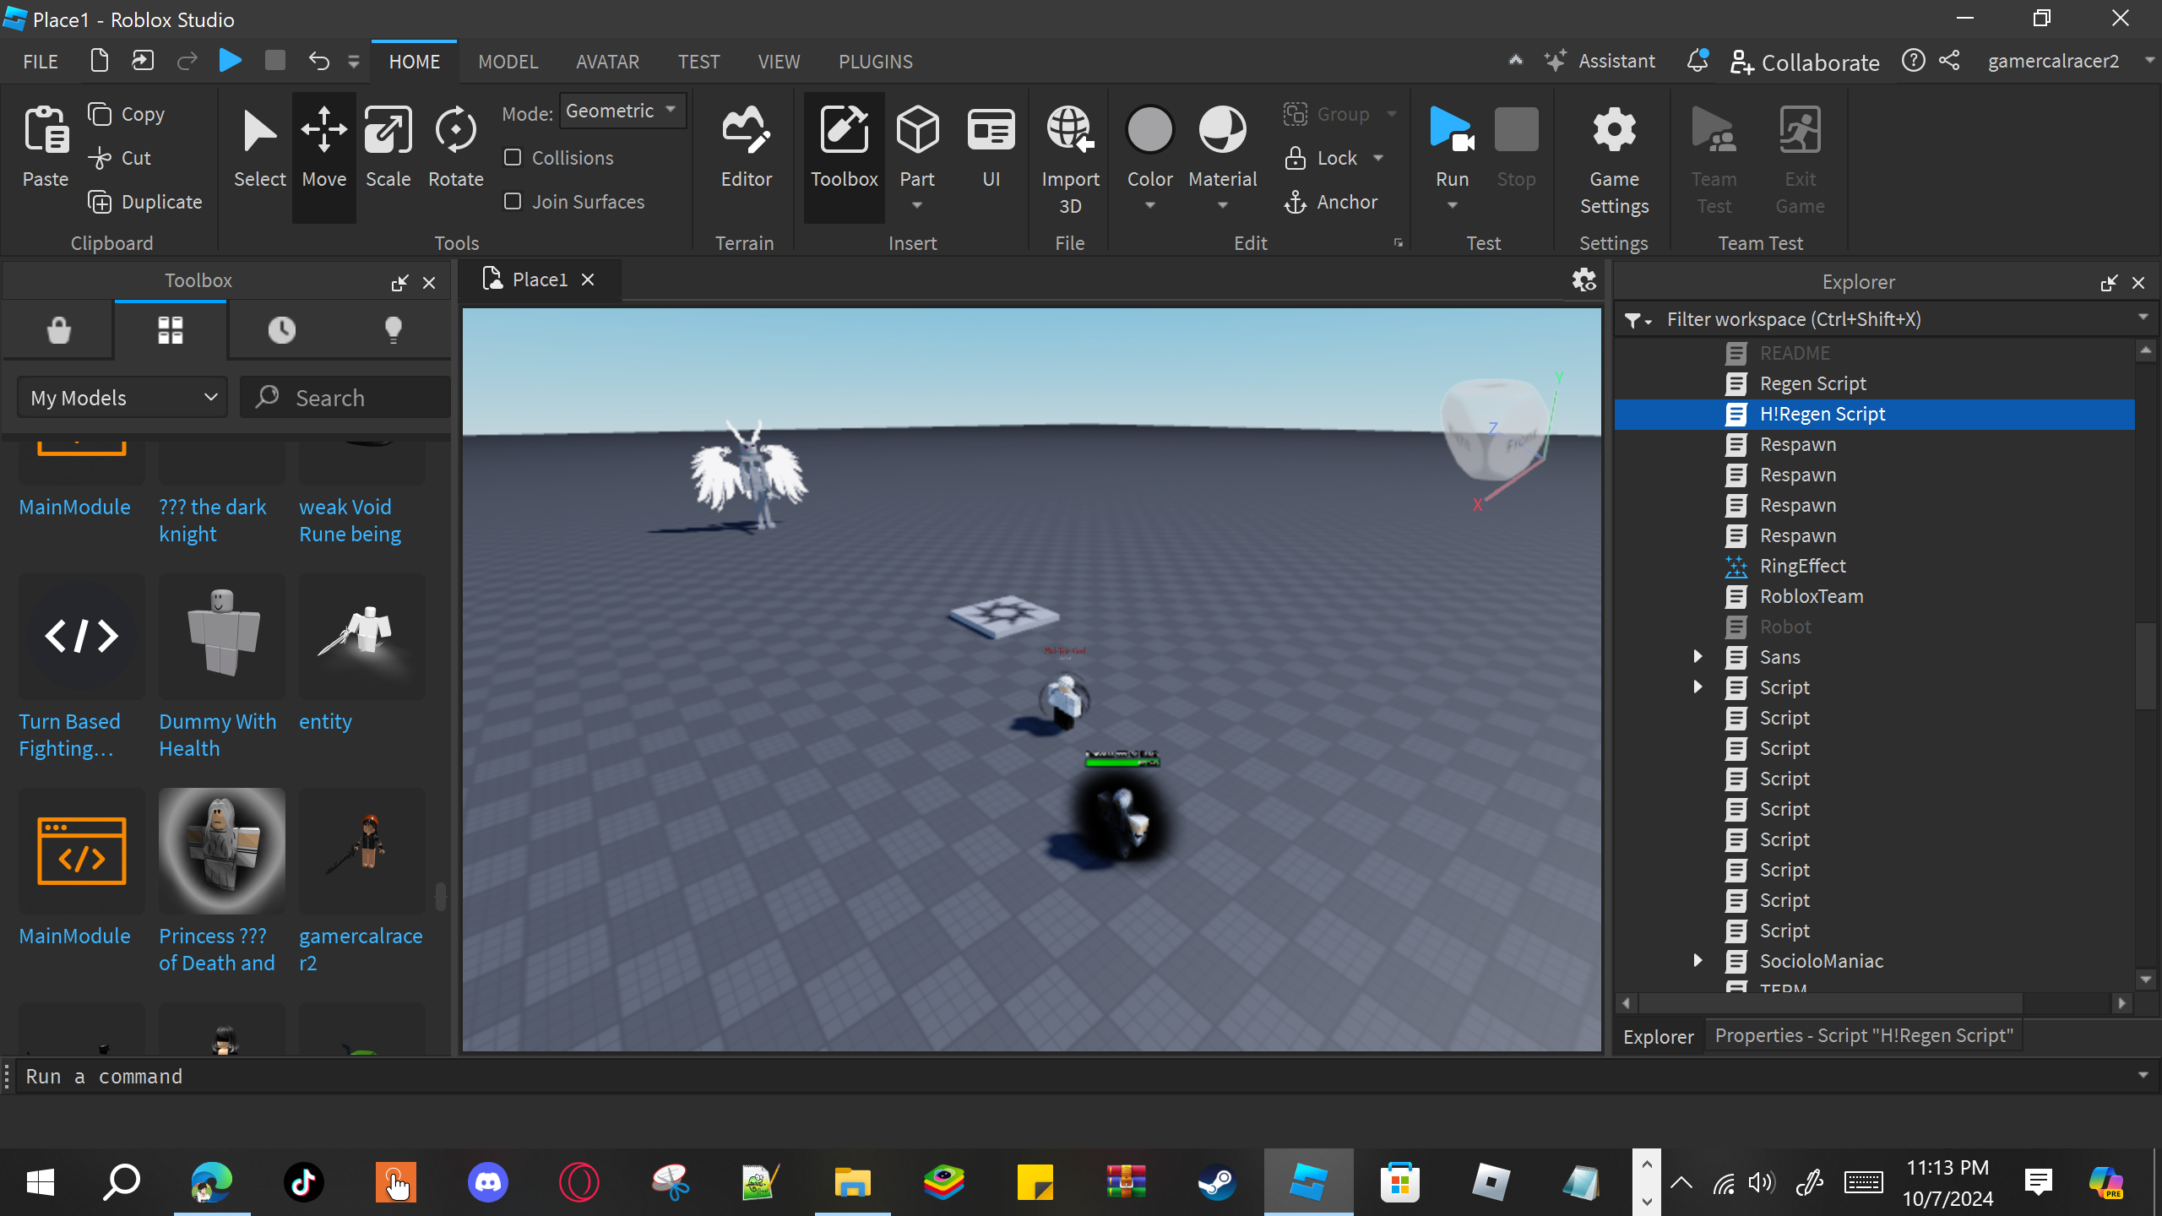The image size is (2162, 1216).
Task: Toggle the Join Surfaces checkbox
Action: click(x=513, y=202)
